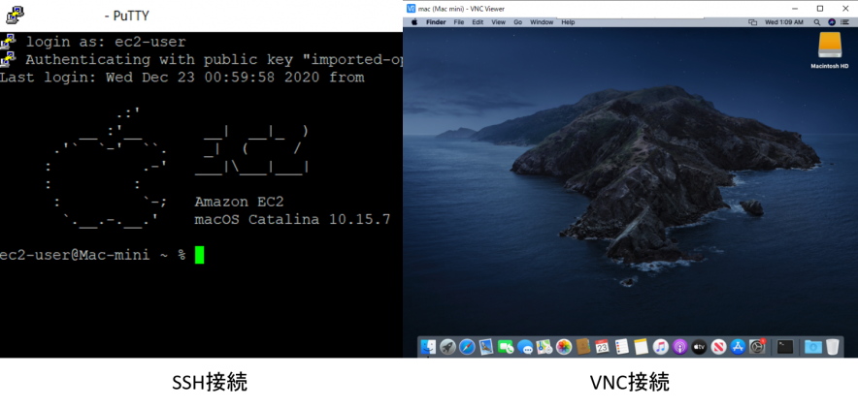Open Launchpad rocket icon
The height and width of the screenshot is (408, 858).
pyautogui.click(x=447, y=347)
